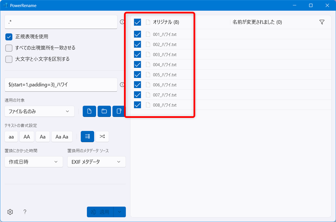
Task: Enable すべての出現箇所を一致させる checkbox
Action: click(9, 48)
